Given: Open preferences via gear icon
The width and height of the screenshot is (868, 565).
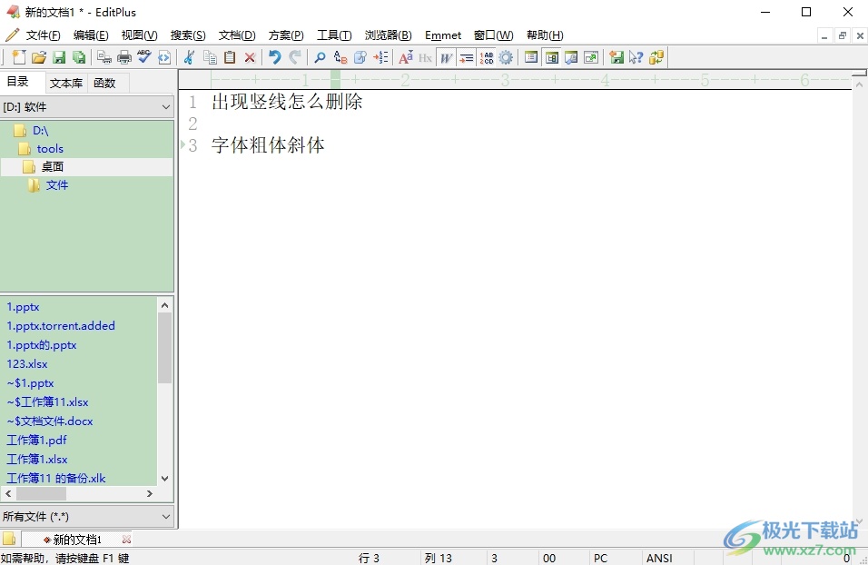Looking at the screenshot, I should [x=506, y=57].
